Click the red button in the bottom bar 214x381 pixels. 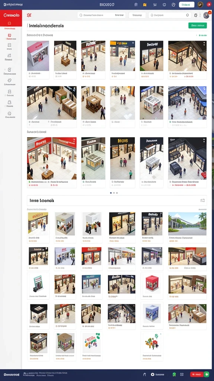[197, 374]
